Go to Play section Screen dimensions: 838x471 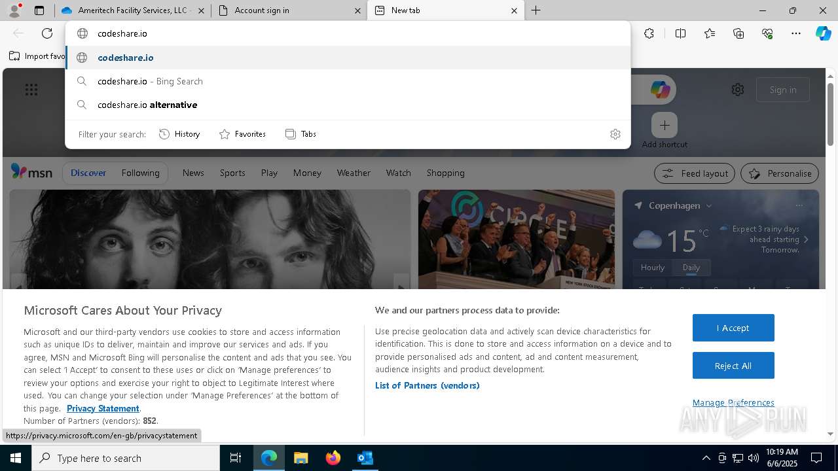(x=269, y=173)
